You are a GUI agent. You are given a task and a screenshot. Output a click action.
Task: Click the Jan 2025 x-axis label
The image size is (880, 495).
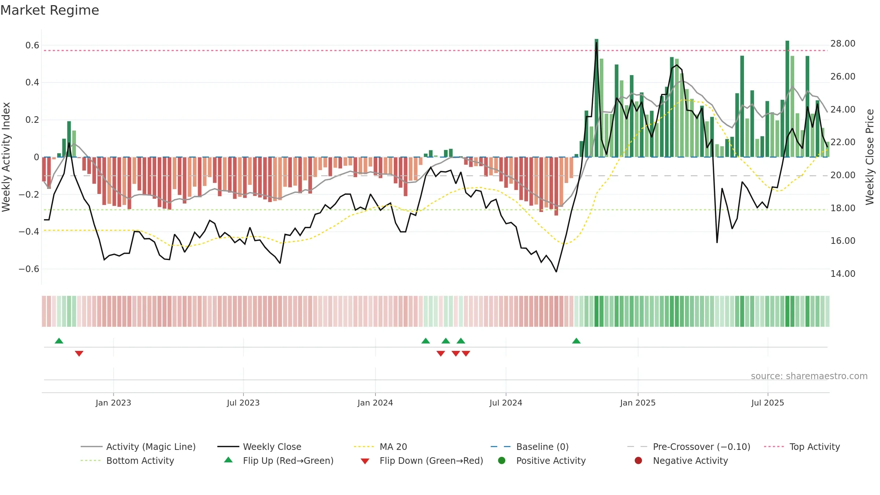[x=638, y=403]
